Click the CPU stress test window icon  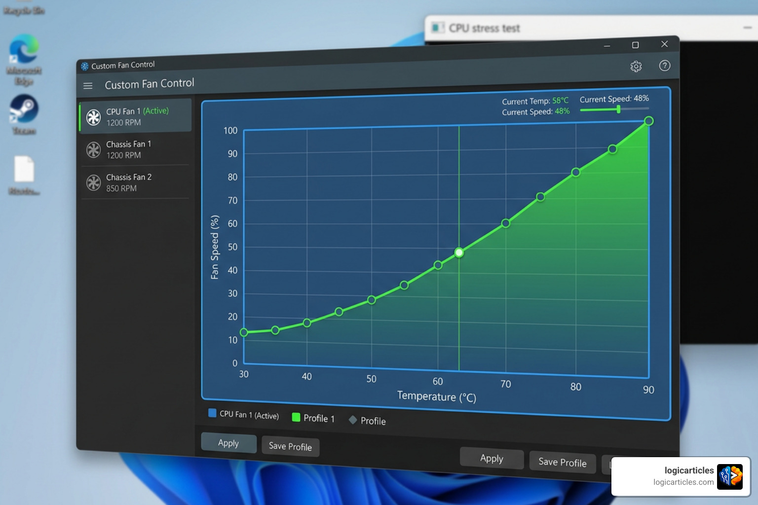point(438,28)
